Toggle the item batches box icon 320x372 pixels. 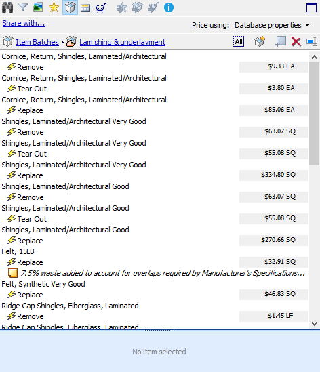pyautogui.click(x=70, y=7)
